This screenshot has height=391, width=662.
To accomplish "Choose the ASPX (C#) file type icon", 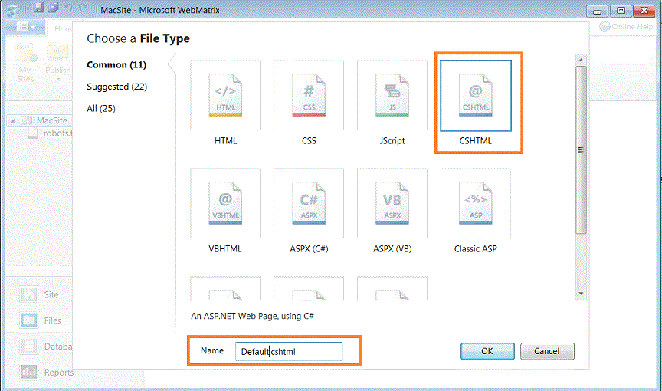I will [x=309, y=203].
